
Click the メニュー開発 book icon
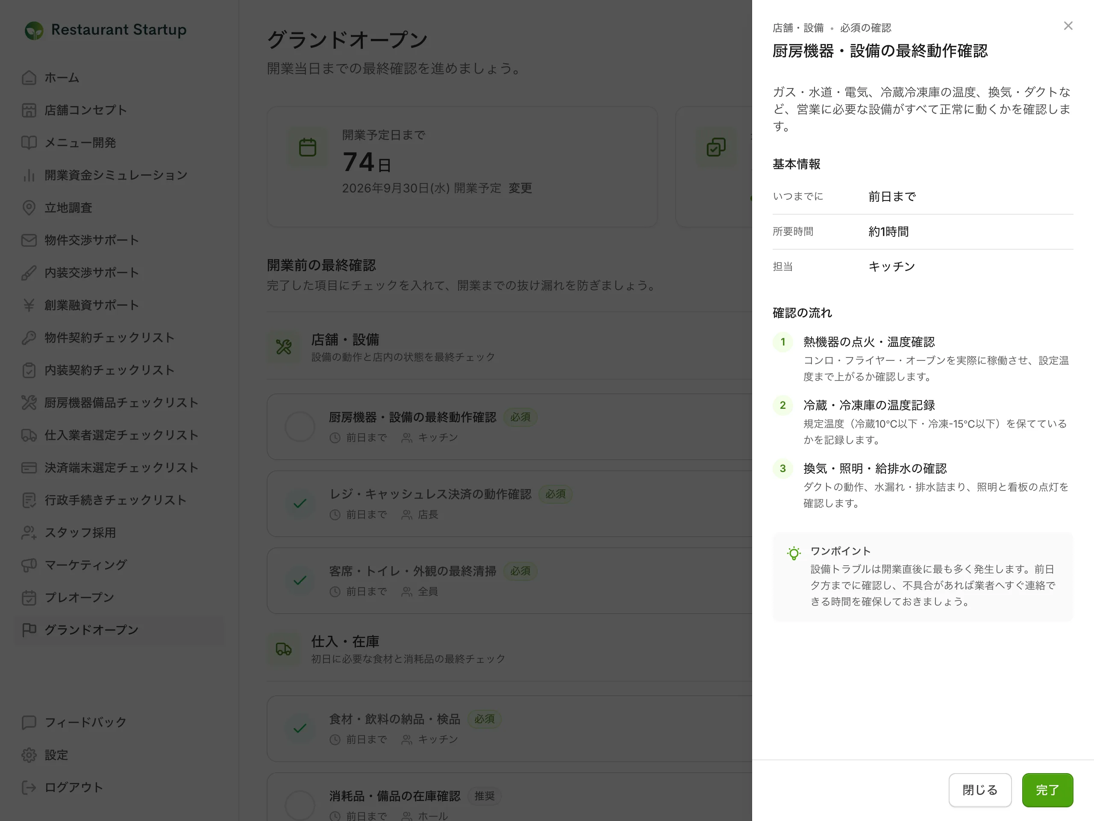(x=29, y=142)
